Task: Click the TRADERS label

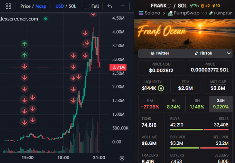Action: click(x=150, y=155)
